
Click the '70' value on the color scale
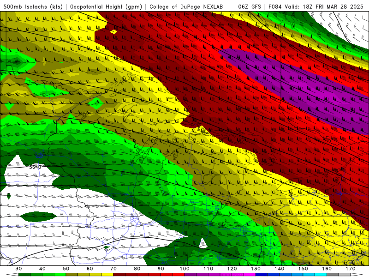point(113,269)
